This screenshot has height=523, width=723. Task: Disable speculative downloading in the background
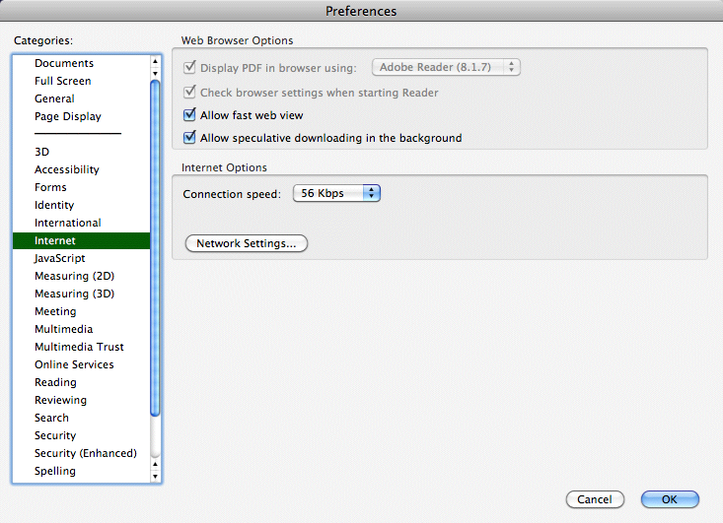tap(189, 137)
